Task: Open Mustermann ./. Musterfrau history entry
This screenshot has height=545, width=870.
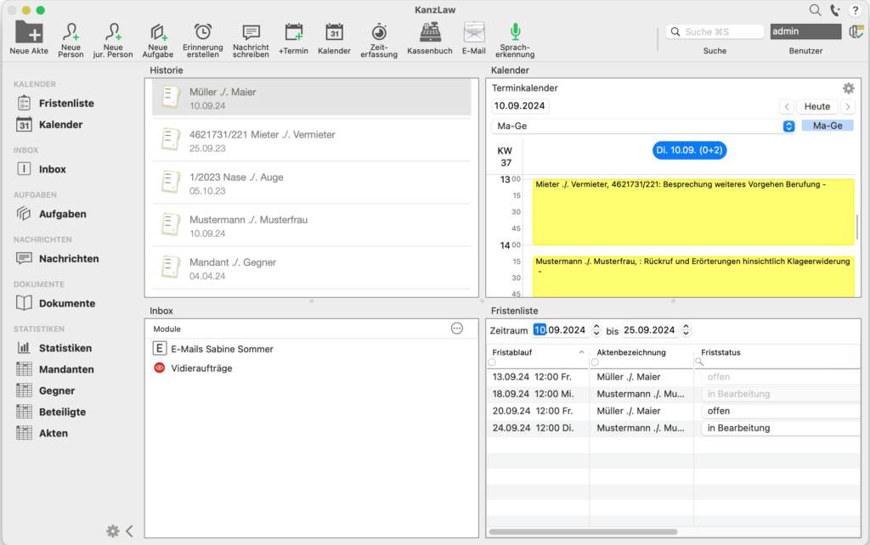Action: point(311,226)
